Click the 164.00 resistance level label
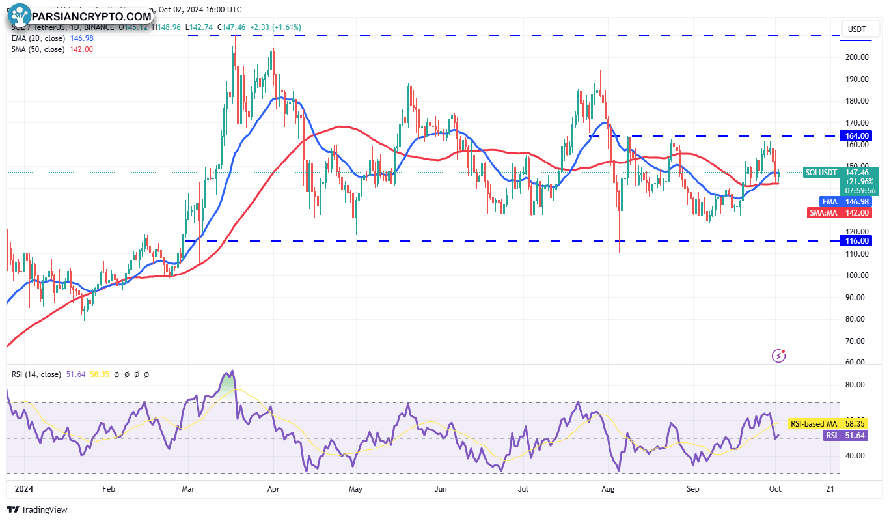Image resolution: width=889 pixels, height=521 pixels. (856, 135)
